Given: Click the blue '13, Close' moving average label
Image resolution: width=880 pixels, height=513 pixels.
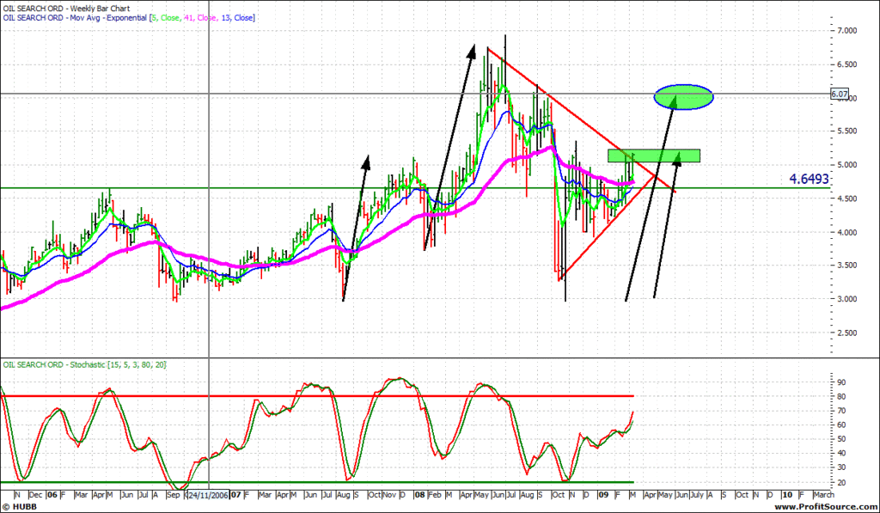Looking at the screenshot, I should tap(237, 18).
